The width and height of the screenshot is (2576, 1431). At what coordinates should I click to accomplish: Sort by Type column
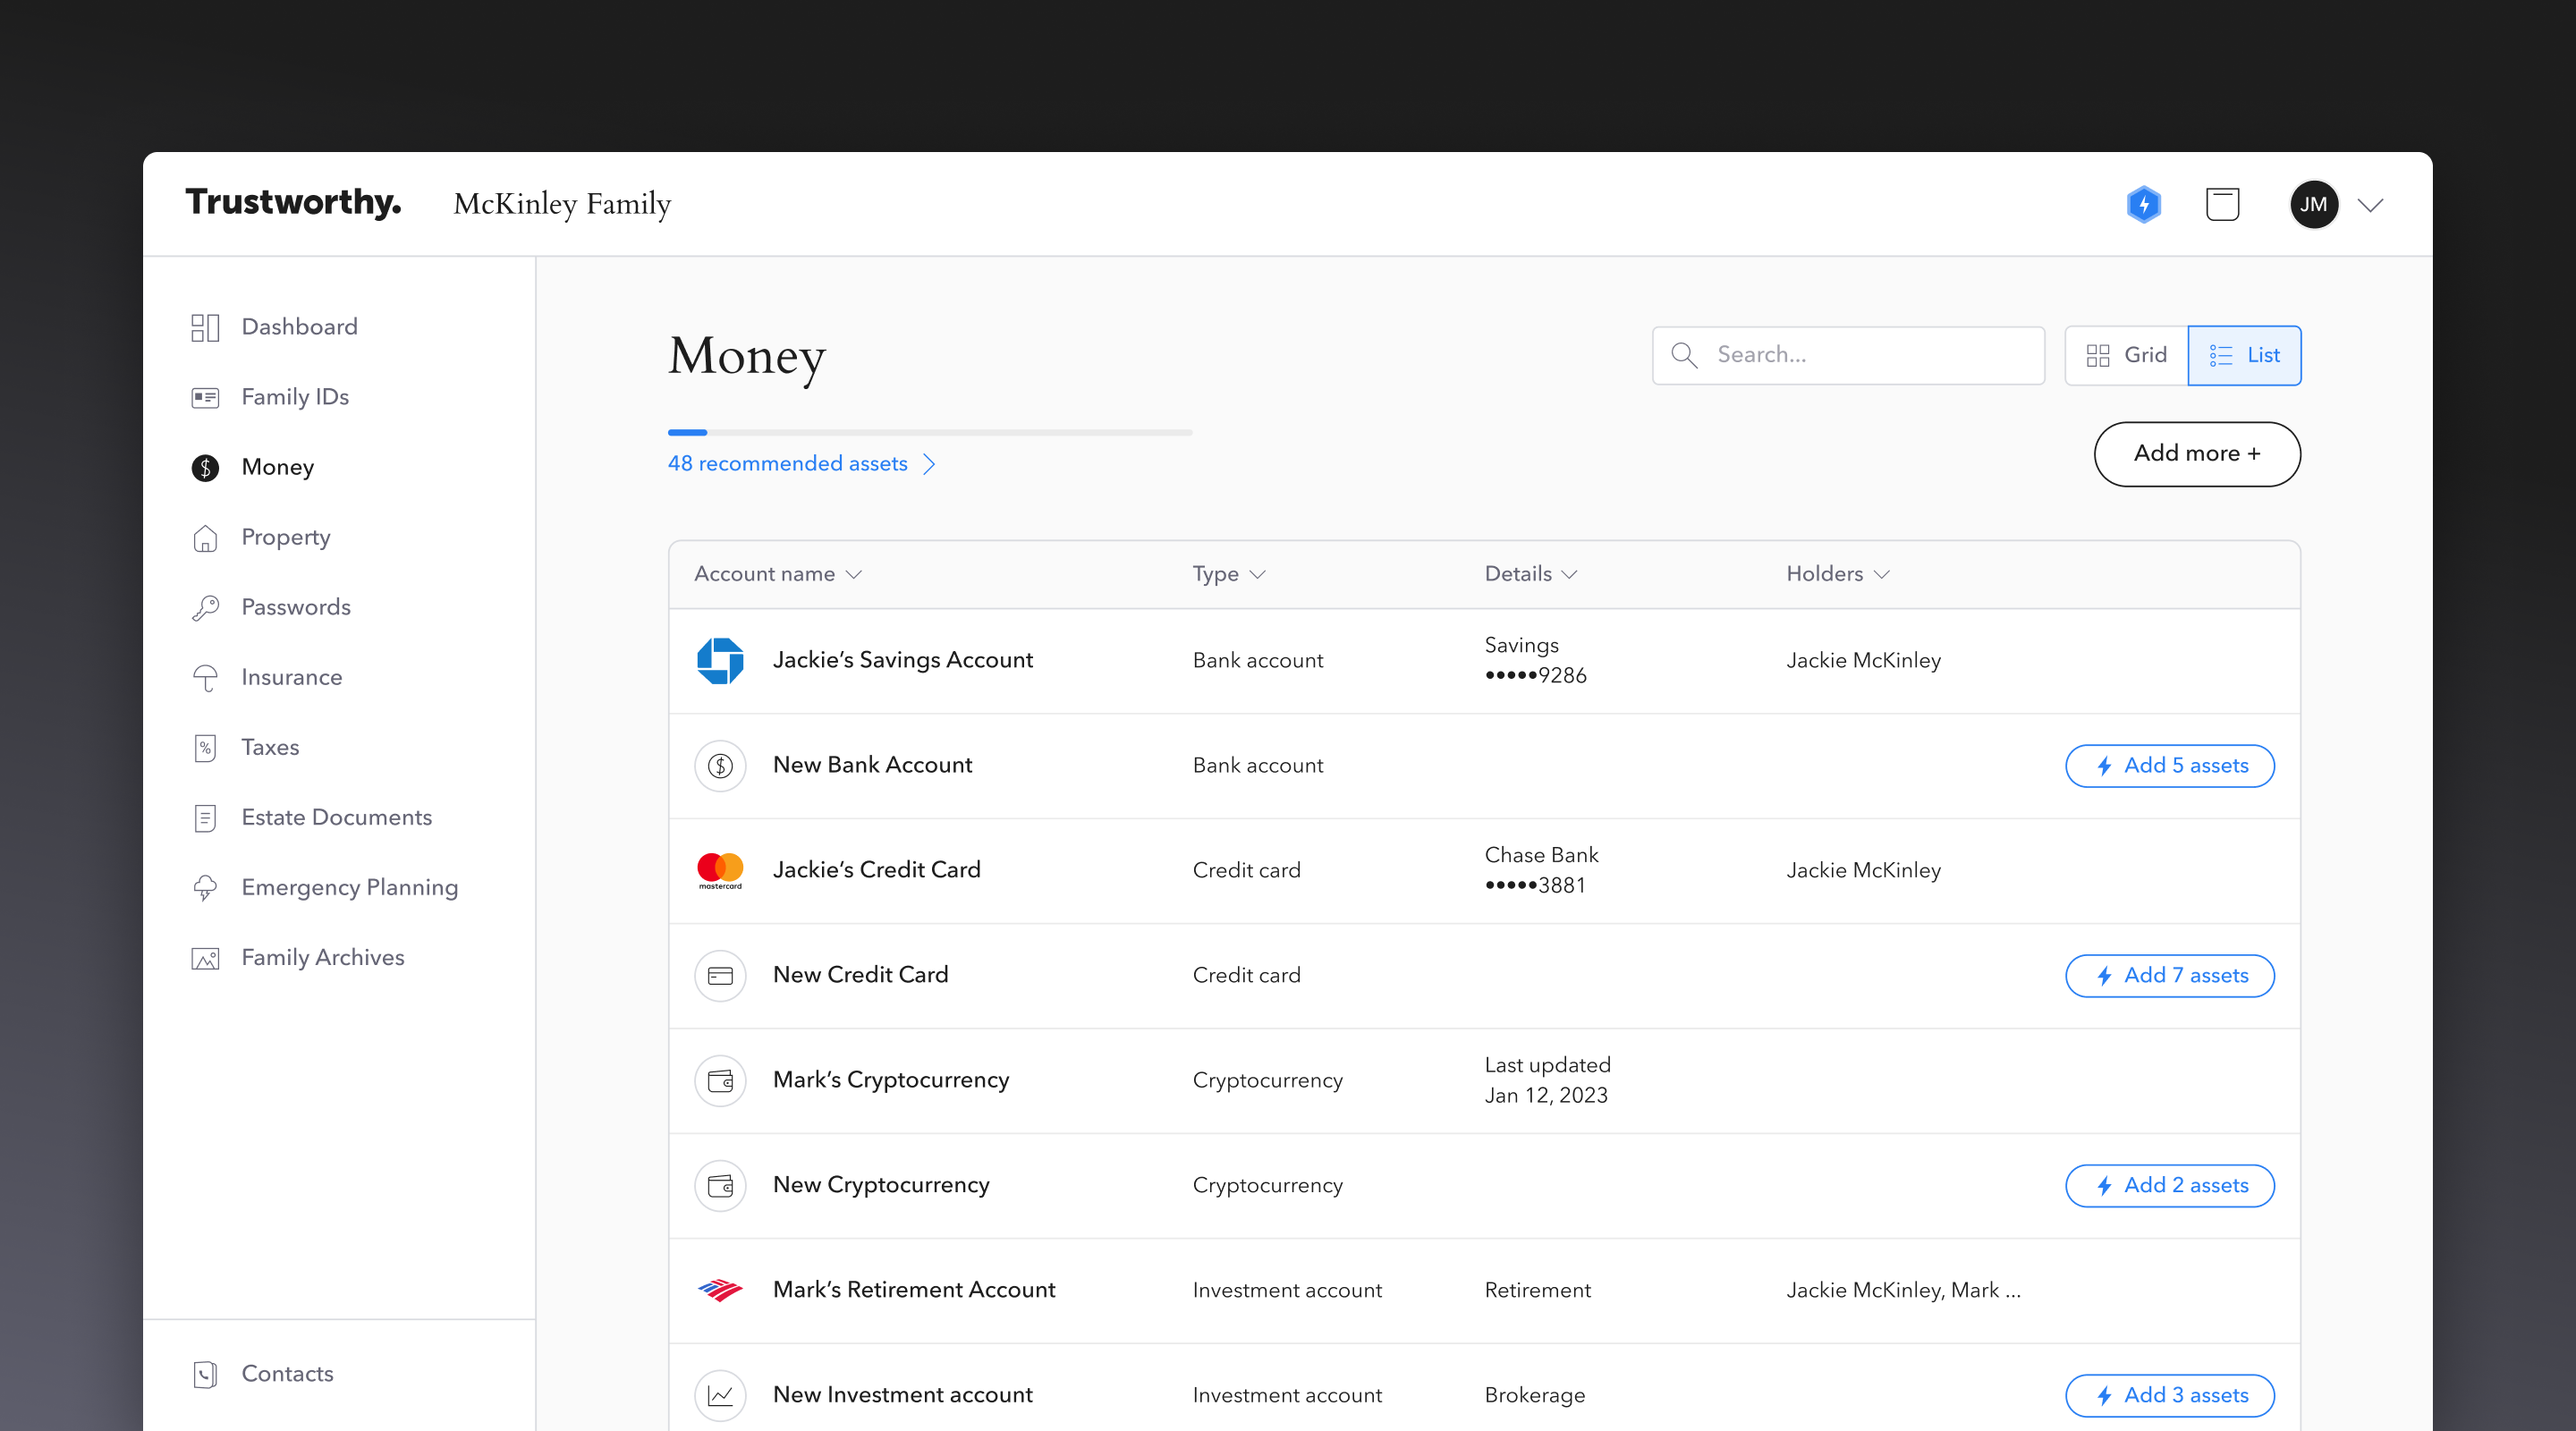click(1229, 574)
